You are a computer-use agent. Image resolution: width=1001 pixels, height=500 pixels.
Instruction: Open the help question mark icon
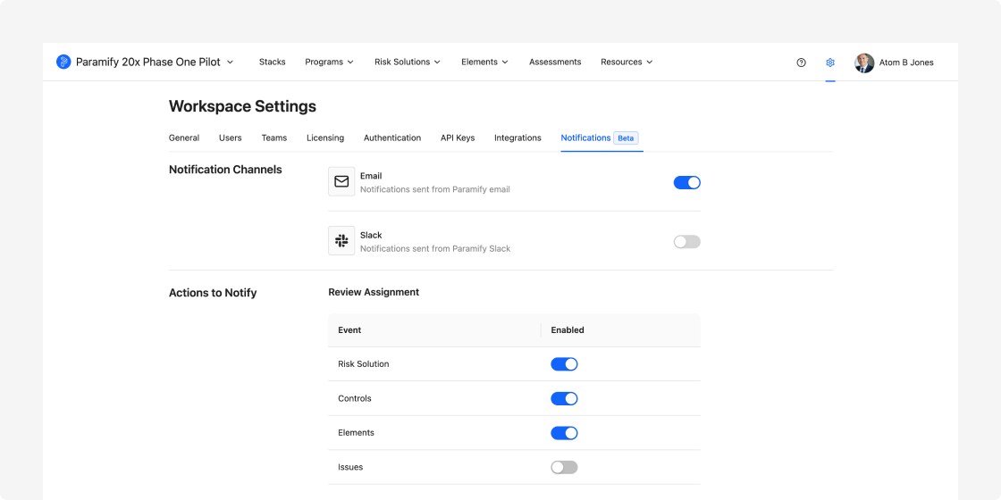pyautogui.click(x=801, y=62)
